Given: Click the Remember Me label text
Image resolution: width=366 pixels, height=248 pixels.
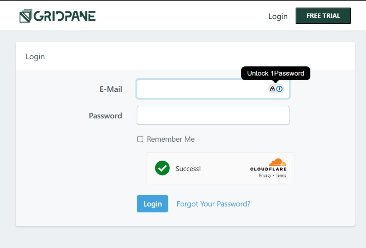Looking at the screenshot, I should (170, 139).
